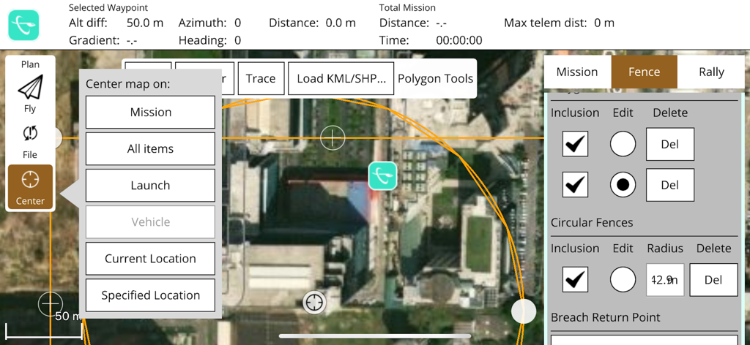The image size is (750, 345).
Task: Toggle inclusion for first polygon fence
Action: 575,144
